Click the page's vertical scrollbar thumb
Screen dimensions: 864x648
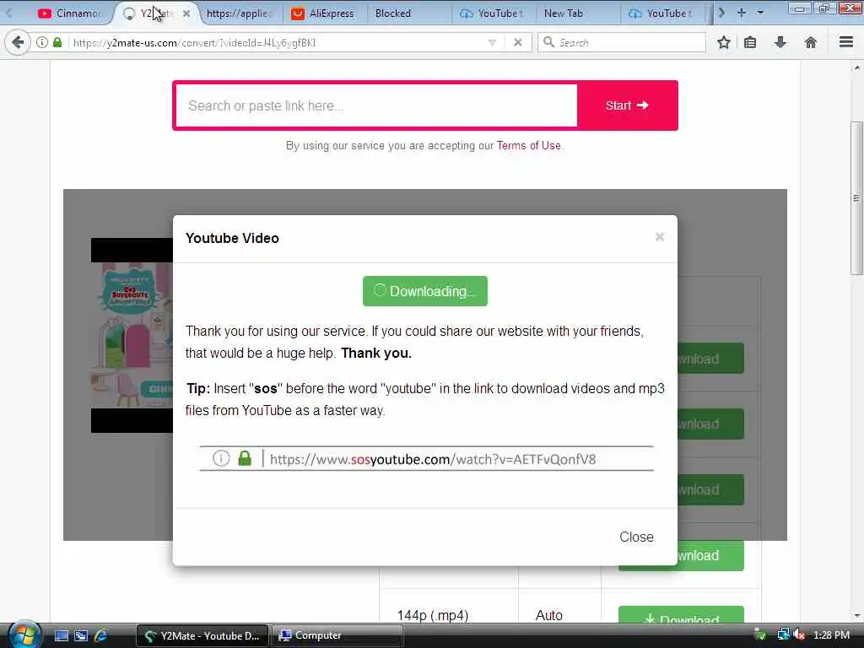point(856,197)
